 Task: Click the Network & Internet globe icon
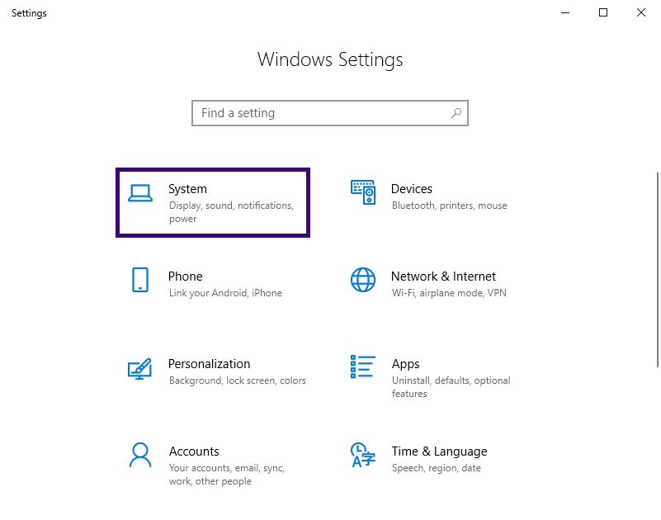363,280
